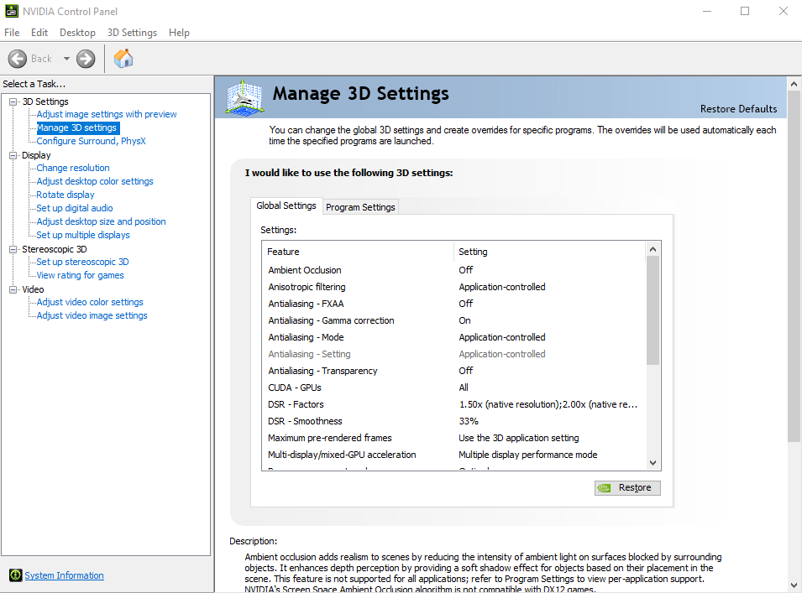Click the Restore Defaults link
The image size is (802, 593).
point(738,109)
